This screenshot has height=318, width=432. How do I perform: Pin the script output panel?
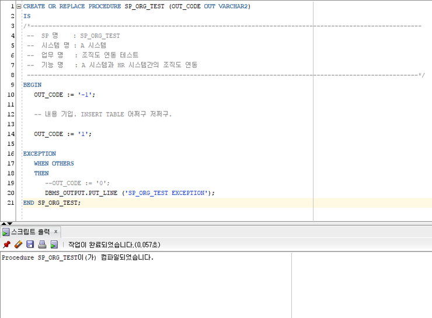[x=6, y=244]
